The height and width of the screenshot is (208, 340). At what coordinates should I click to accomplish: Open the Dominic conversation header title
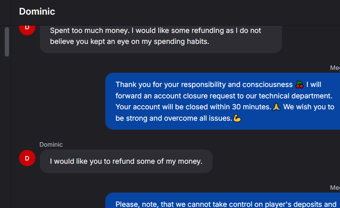pyautogui.click(x=37, y=11)
